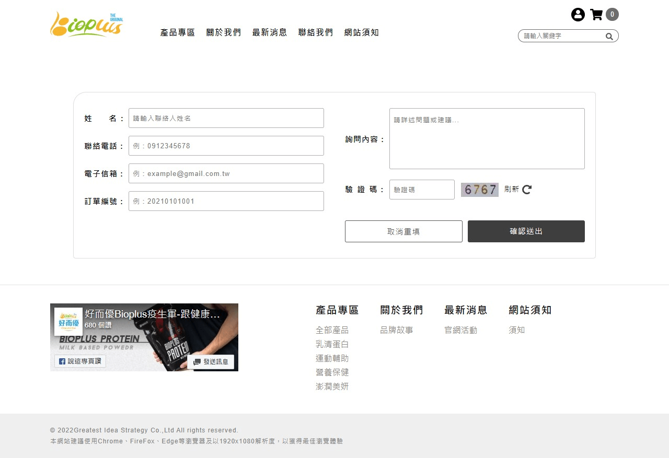
Task: Open 最新消息 in the top navigation
Action: click(270, 32)
